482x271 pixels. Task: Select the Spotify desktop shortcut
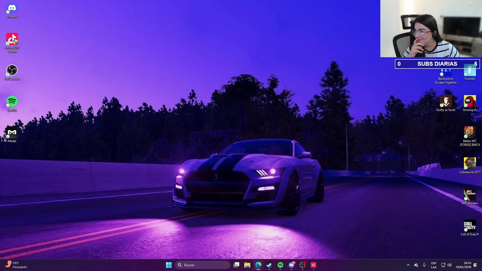(12, 104)
